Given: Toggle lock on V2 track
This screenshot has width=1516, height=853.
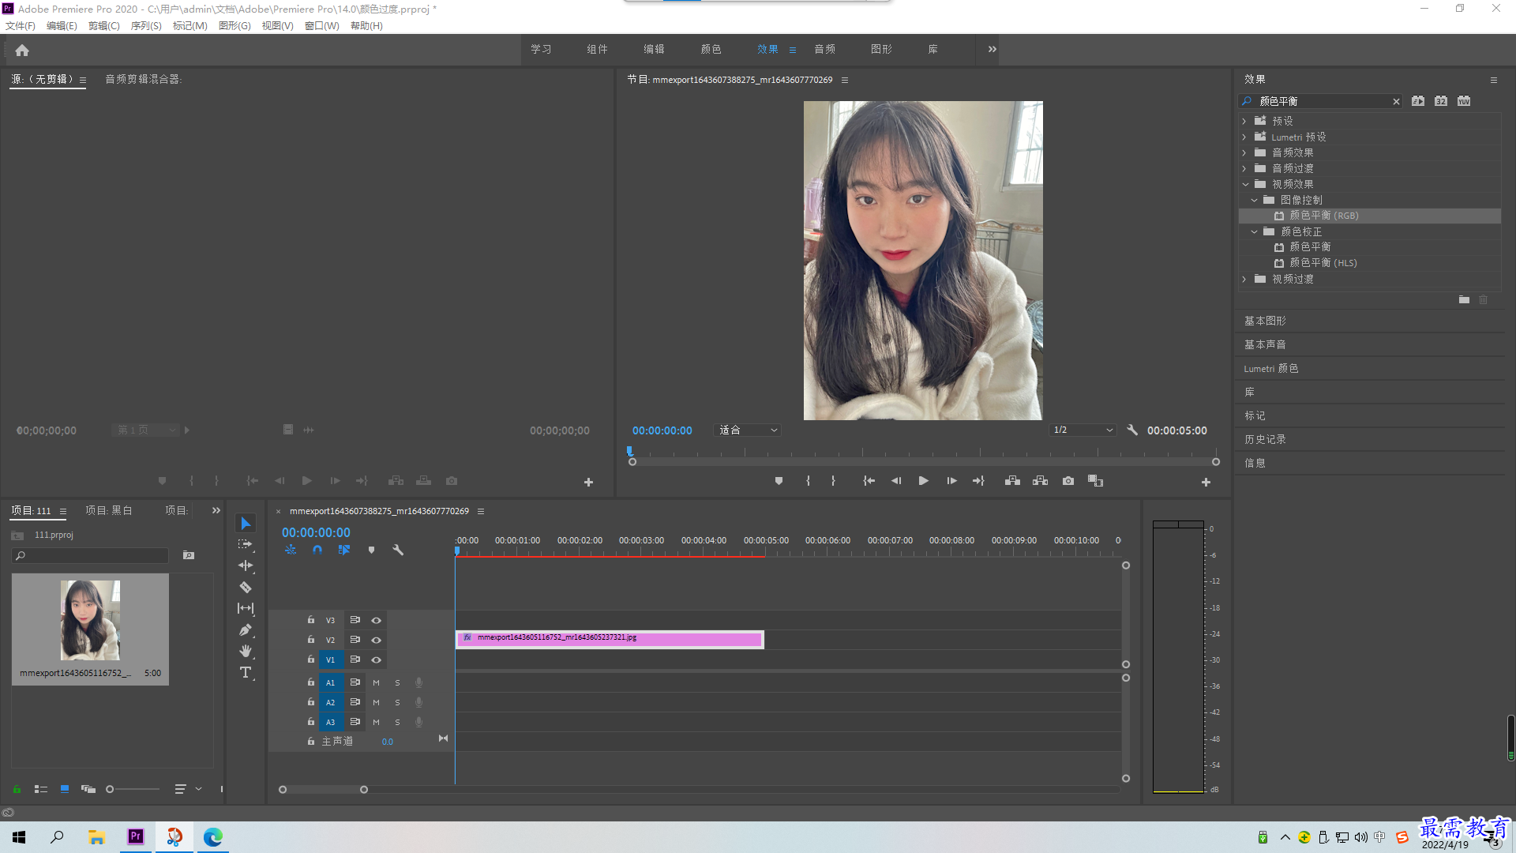Looking at the screenshot, I should (x=311, y=640).
